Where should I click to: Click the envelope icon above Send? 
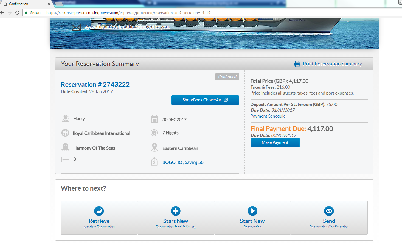(x=329, y=211)
